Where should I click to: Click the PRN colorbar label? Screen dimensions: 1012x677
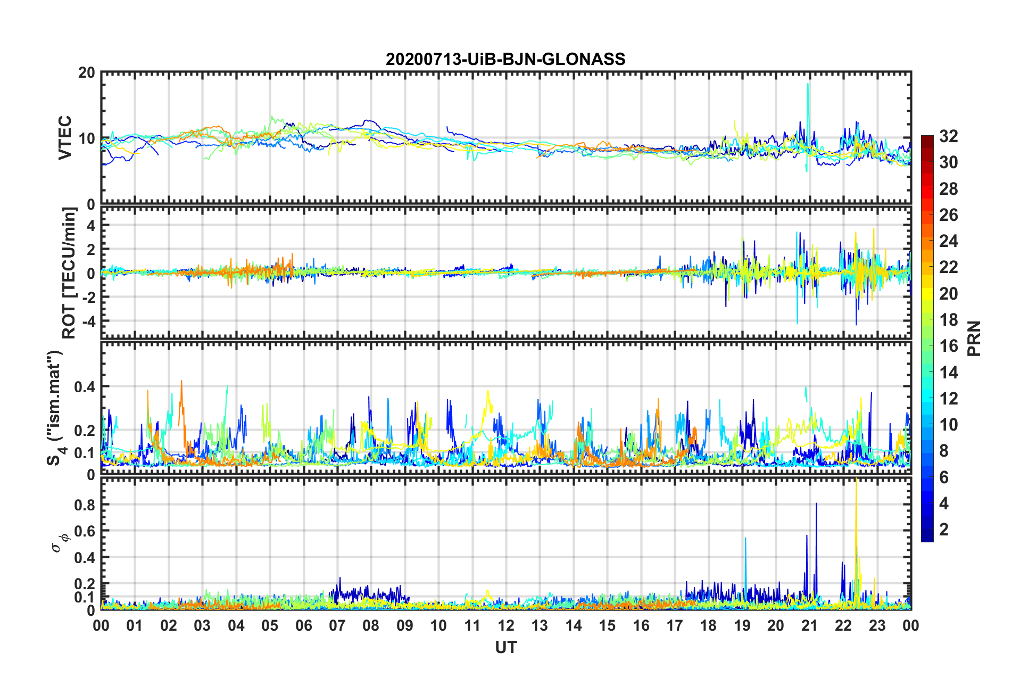(974, 338)
